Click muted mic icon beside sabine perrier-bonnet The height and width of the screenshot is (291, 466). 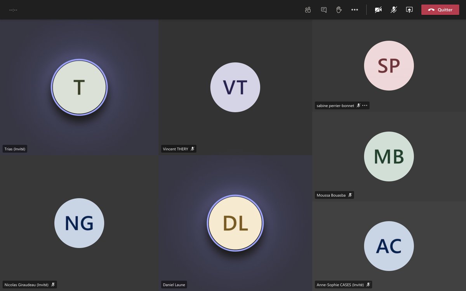(358, 106)
